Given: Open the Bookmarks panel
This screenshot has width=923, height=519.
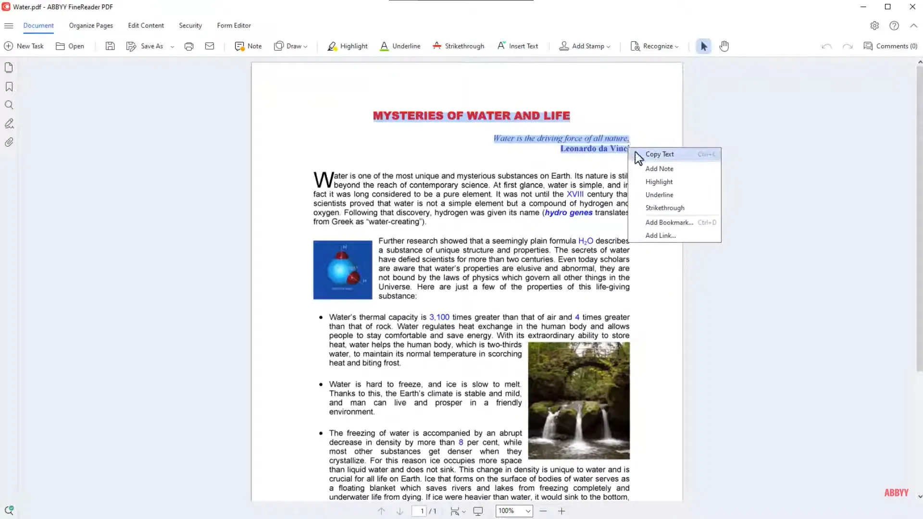Looking at the screenshot, I should point(9,86).
